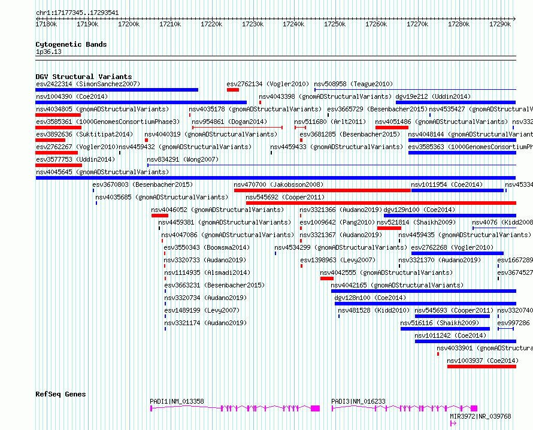Open esv3550343 (Boomsma2014) variant label
This screenshot has width=533, height=430.
click(x=207, y=247)
